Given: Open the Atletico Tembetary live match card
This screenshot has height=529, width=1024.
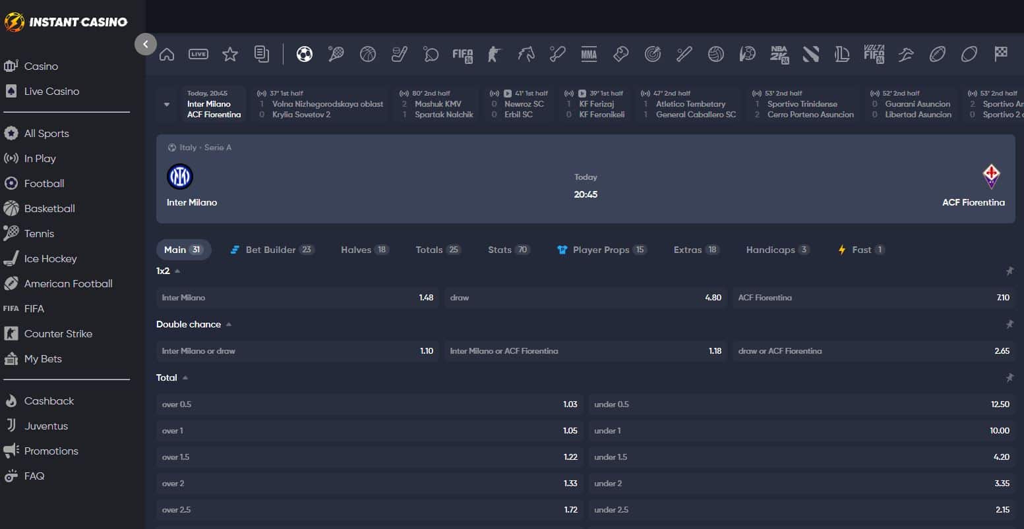Looking at the screenshot, I should 688,104.
